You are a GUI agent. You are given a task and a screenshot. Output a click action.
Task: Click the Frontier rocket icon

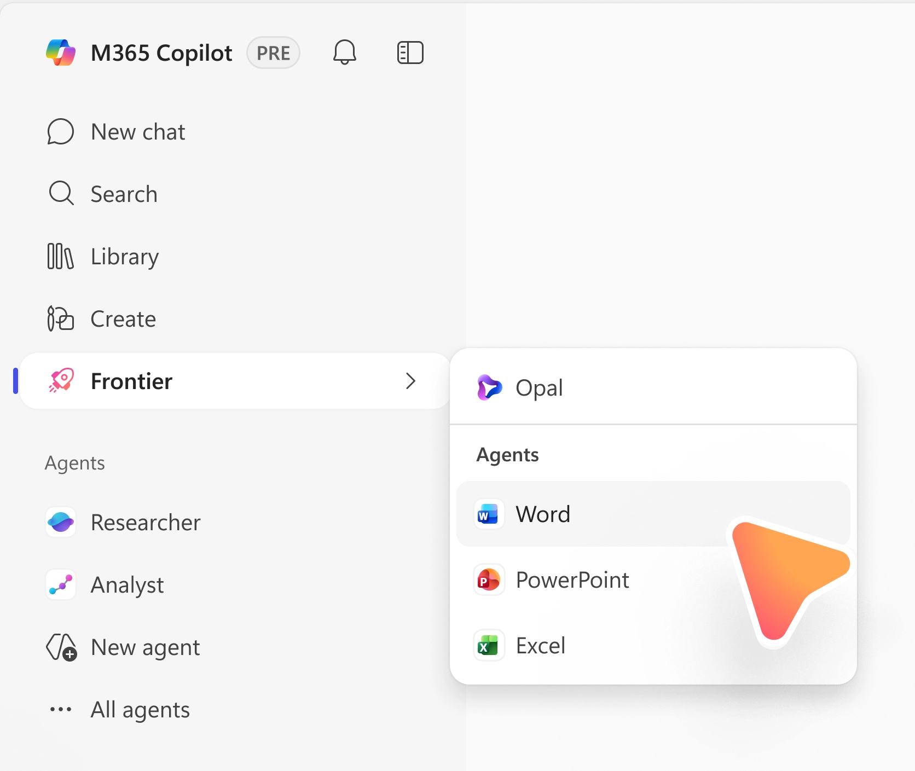pyautogui.click(x=60, y=381)
